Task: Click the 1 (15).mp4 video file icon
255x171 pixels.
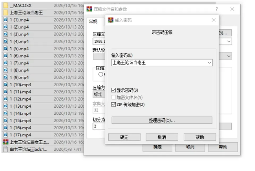Action: click(x=6, y=121)
